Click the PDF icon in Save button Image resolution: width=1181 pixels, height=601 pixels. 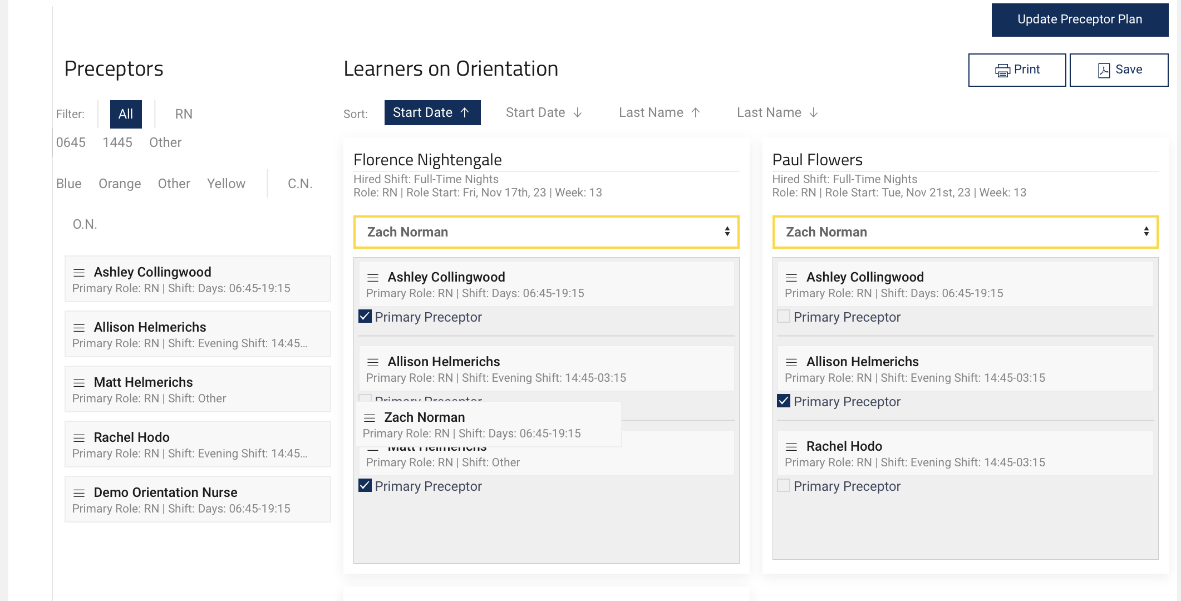click(1104, 70)
